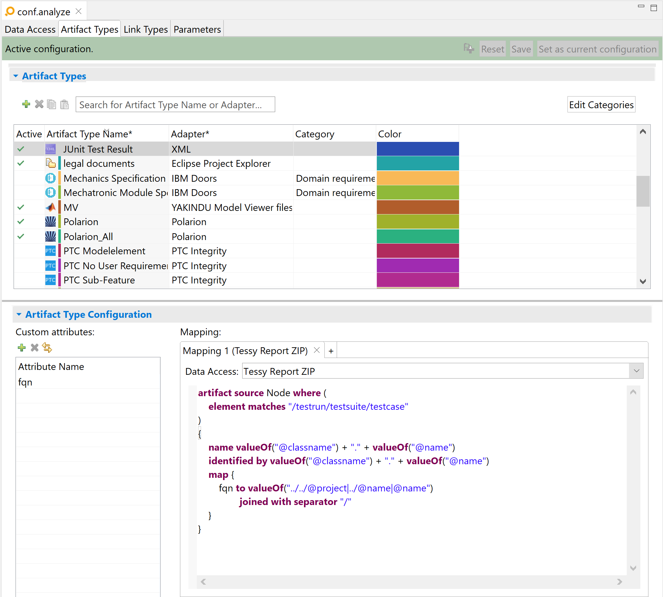
Task: Click orange color swatch for Mechanics Specification
Action: (x=418, y=178)
